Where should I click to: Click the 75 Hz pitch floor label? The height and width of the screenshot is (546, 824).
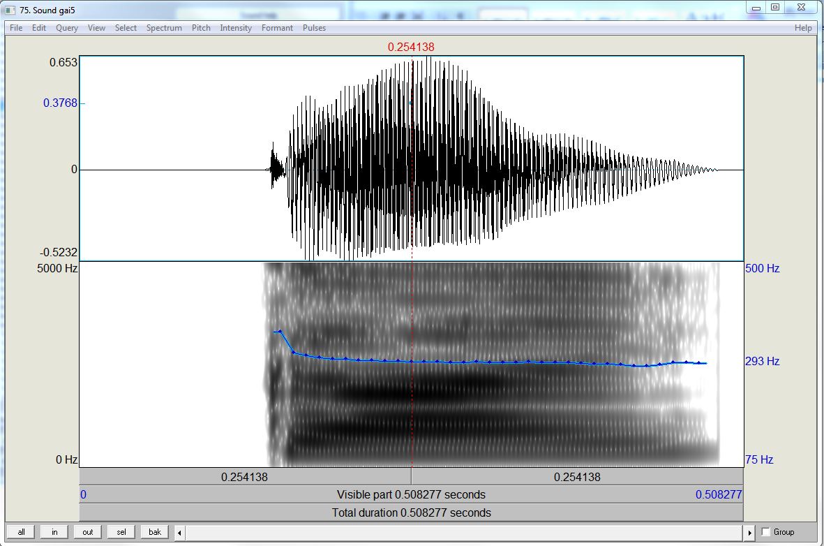coord(759,459)
